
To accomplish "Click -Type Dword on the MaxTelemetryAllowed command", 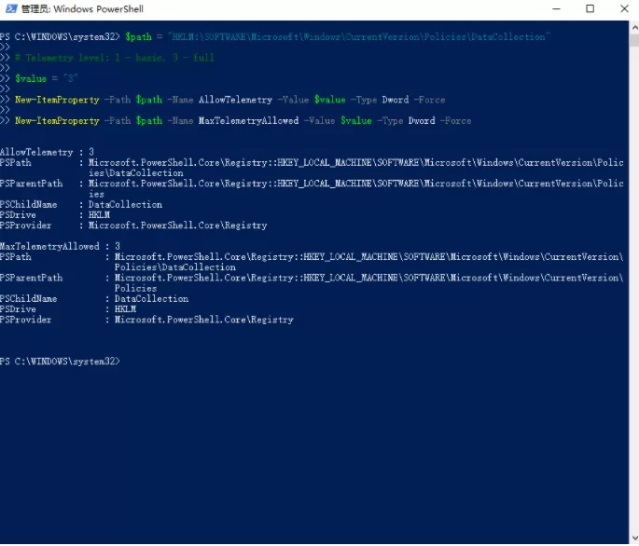I will coord(406,121).
